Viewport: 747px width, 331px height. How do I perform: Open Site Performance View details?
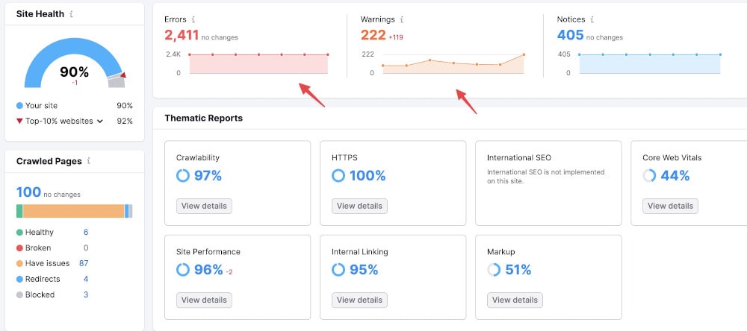coord(204,300)
